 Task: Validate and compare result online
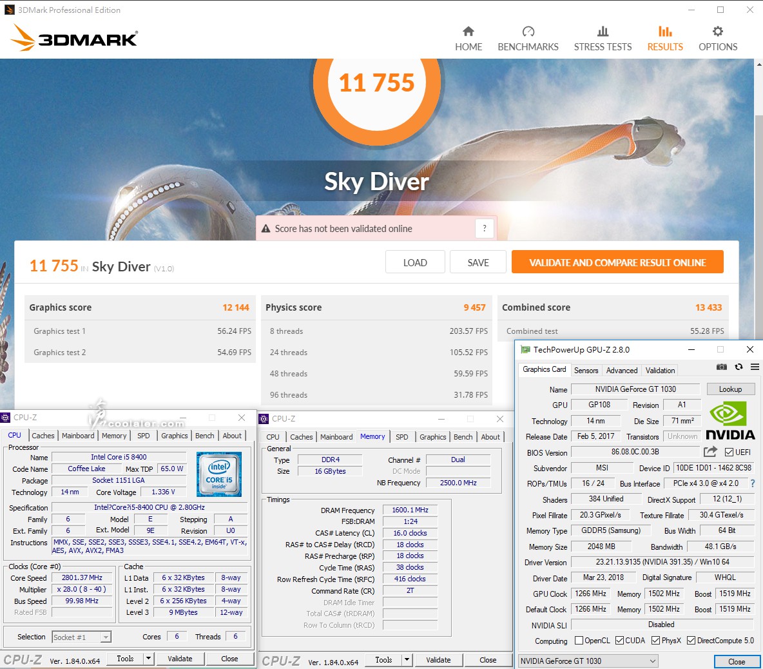(x=617, y=262)
